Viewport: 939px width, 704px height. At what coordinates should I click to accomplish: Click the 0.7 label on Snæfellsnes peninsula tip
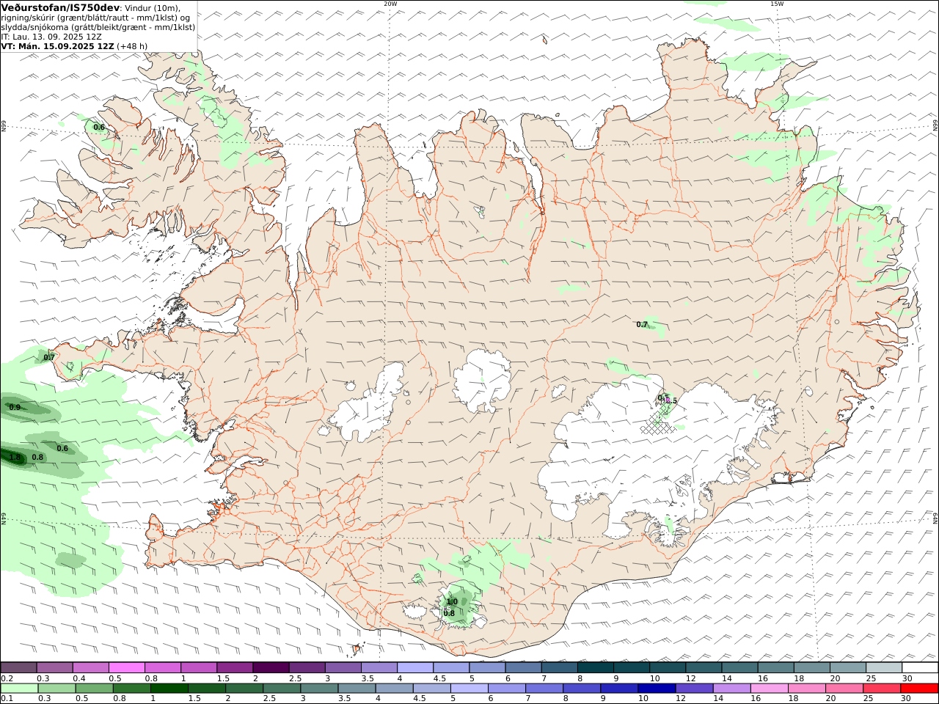[49, 357]
